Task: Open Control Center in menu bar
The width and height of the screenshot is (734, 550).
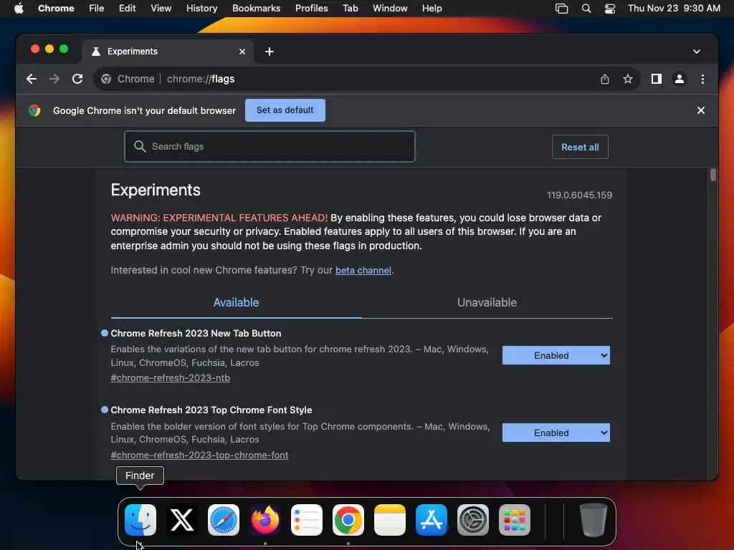Action: click(610, 9)
